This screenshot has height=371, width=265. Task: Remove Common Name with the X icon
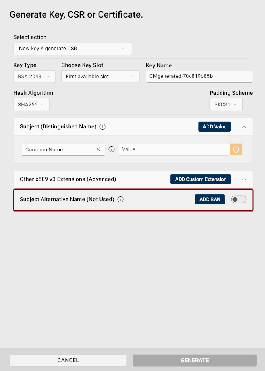(x=98, y=149)
